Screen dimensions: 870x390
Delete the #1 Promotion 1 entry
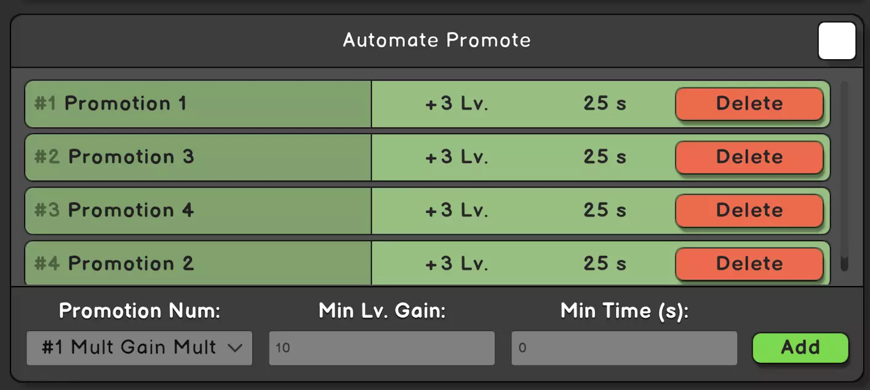click(749, 104)
